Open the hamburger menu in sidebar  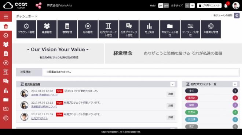click(6, 16)
